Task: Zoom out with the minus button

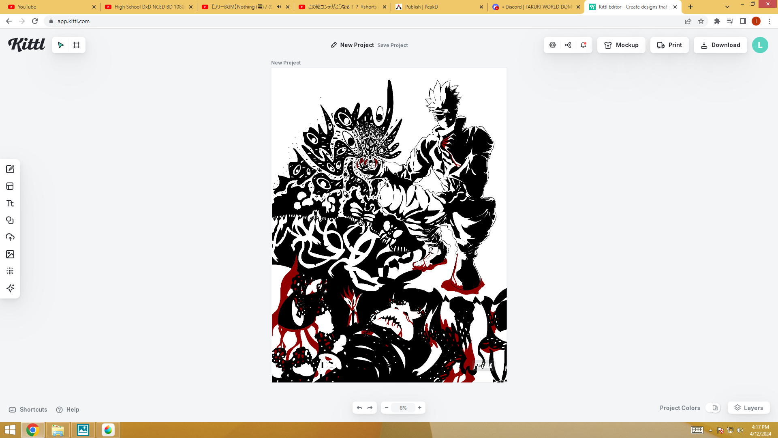Action: coord(387,408)
